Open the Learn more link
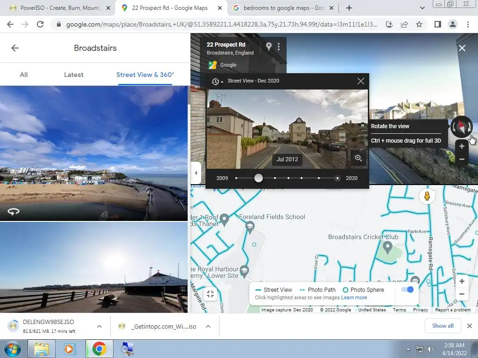The height and width of the screenshot is (358, 478). [x=354, y=297]
